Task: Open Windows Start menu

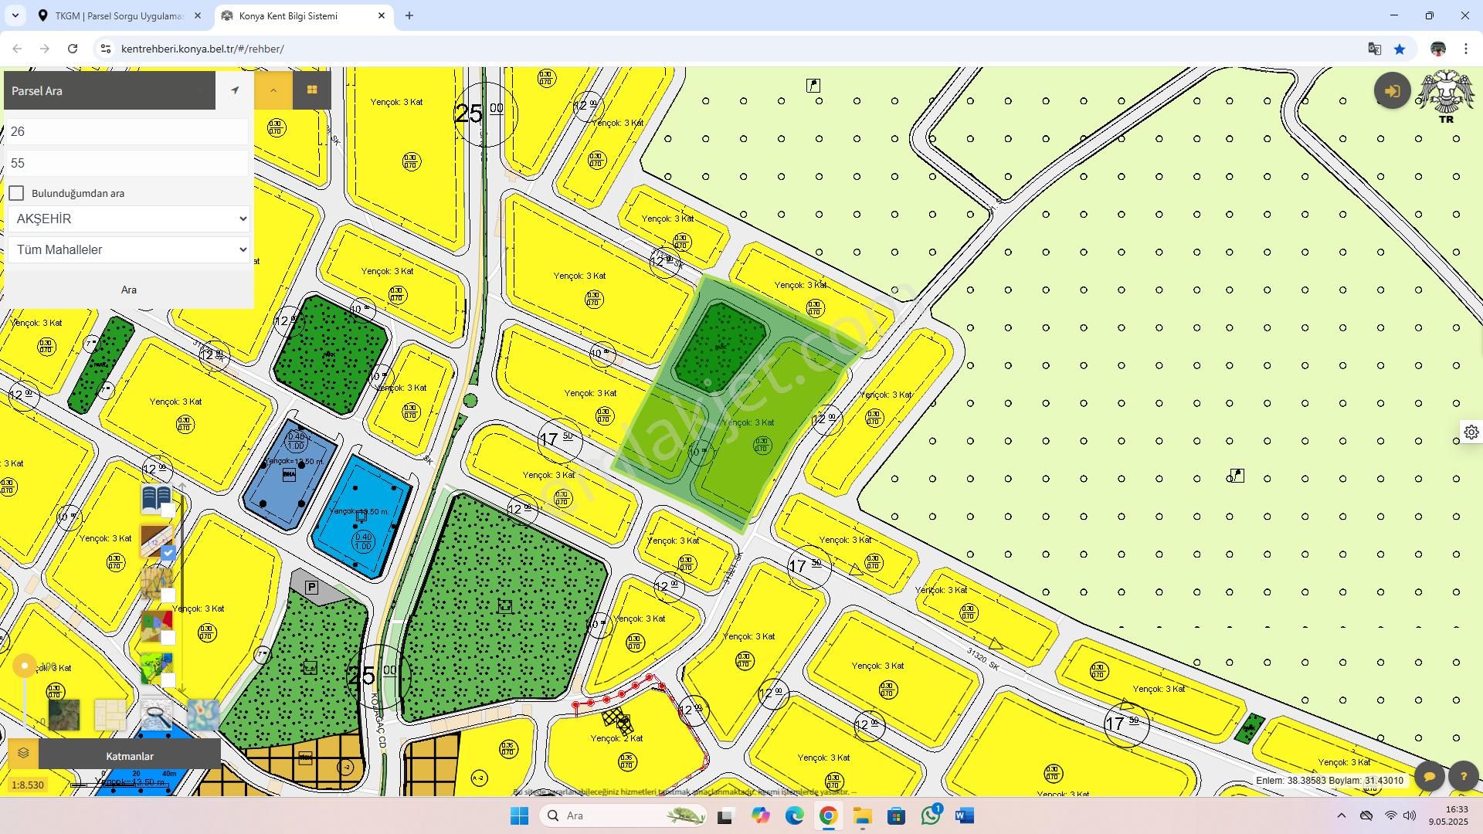Action: point(519,815)
